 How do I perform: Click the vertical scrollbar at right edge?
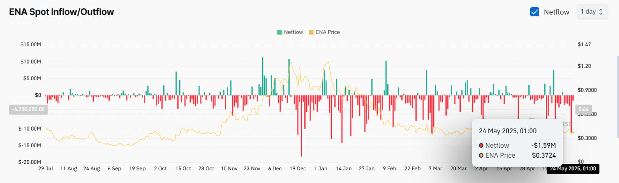pos(617,95)
